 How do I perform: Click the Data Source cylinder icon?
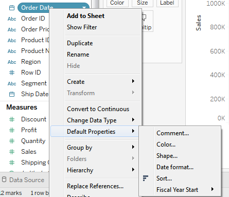(x=4, y=180)
